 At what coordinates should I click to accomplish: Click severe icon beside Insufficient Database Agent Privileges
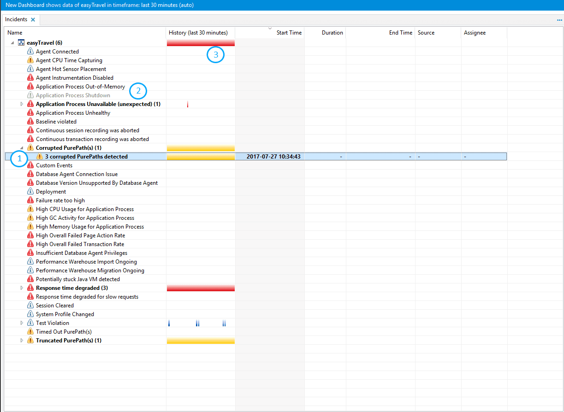[x=30, y=253]
